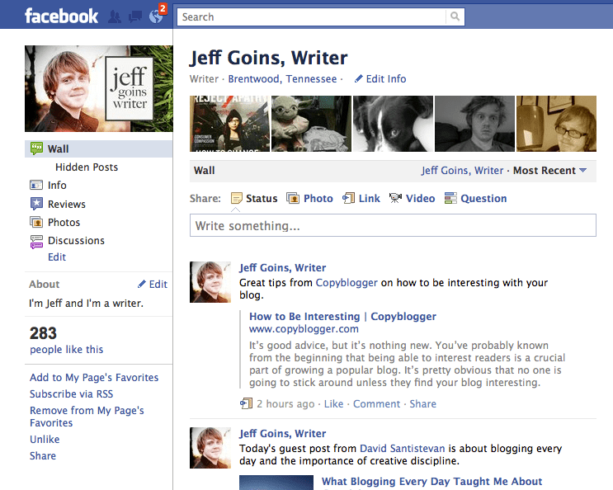Image resolution: width=613 pixels, height=490 pixels.
Task: Open the magazine cover photo thumbnail
Action: tap(229, 124)
